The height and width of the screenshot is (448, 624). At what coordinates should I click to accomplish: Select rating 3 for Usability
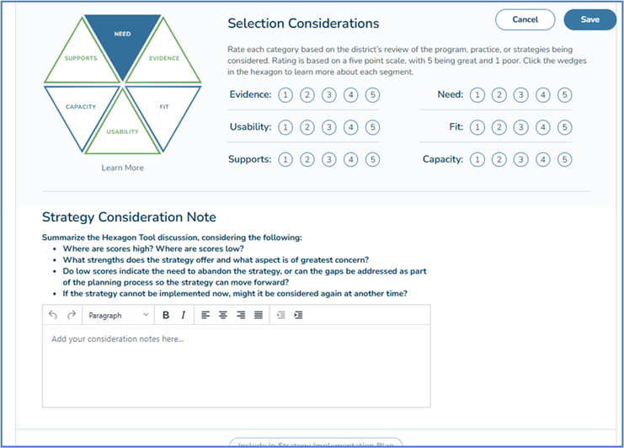(x=329, y=128)
